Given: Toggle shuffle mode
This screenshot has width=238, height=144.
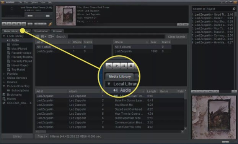Looking at the screenshot, I should click(37, 24).
